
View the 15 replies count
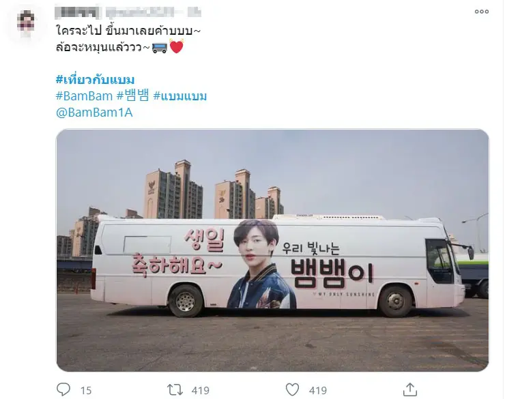86,390
